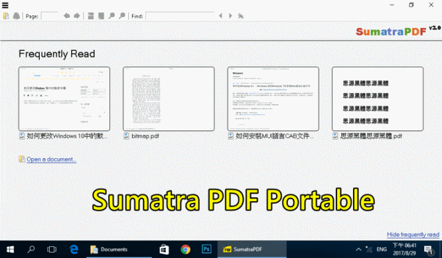442x258 pixels.
Task: Open the Windows 10 article thumbnail
Action: [64, 99]
